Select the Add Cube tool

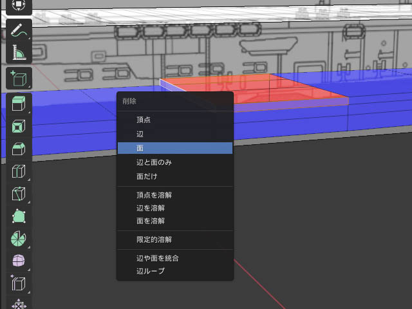[19, 78]
